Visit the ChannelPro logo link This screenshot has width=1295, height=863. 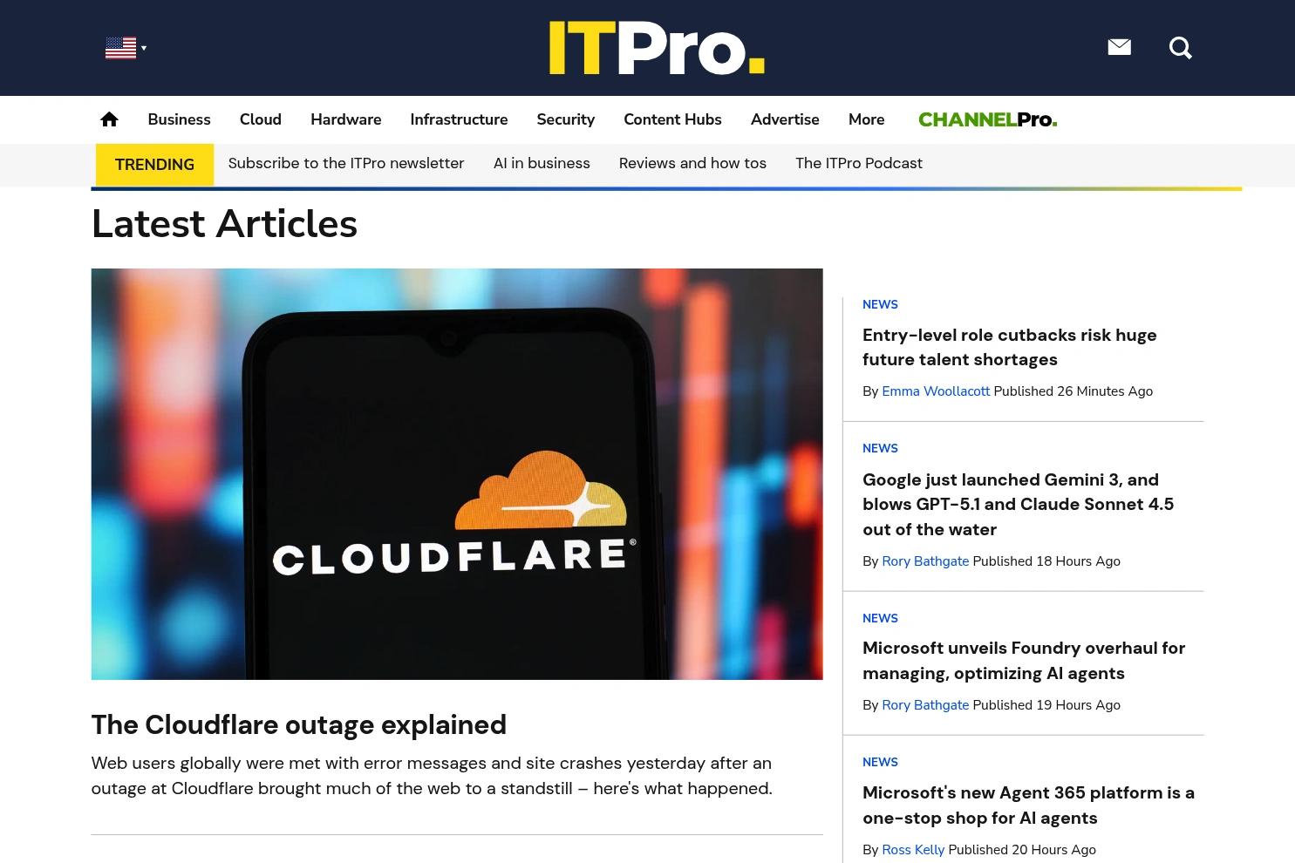pos(987,119)
